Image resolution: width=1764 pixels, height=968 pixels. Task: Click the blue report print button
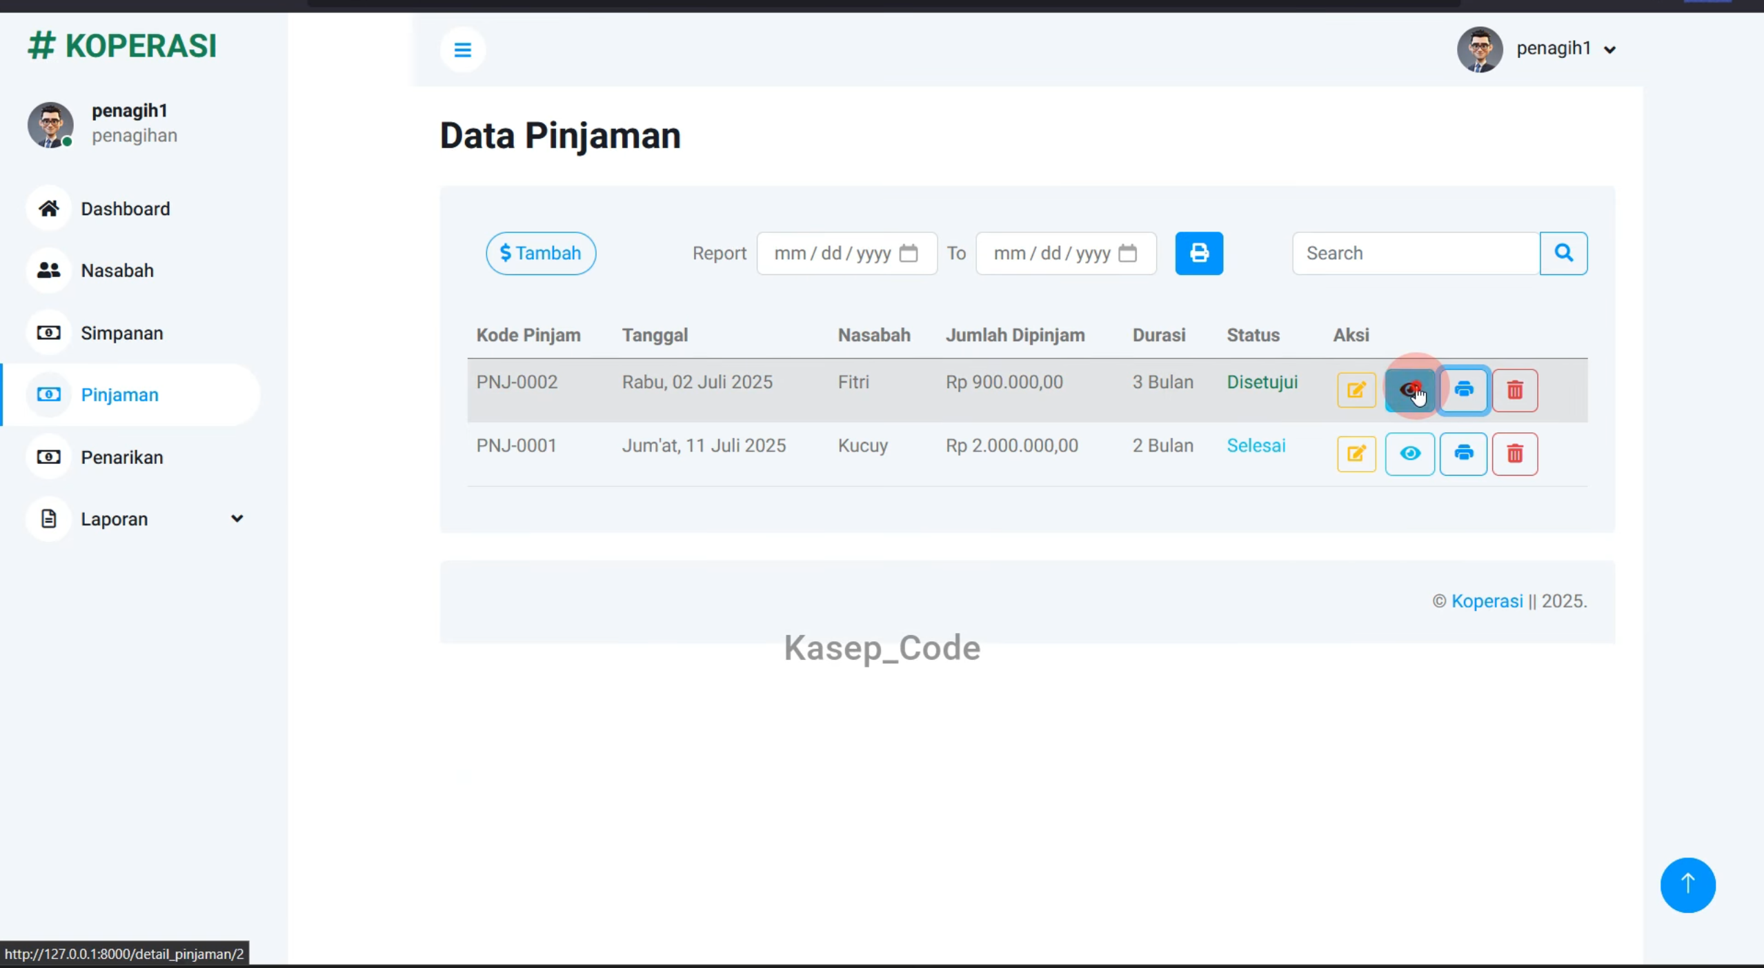(1199, 253)
